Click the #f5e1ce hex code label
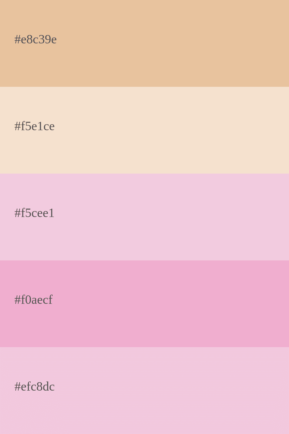The image size is (289, 434). (x=34, y=126)
